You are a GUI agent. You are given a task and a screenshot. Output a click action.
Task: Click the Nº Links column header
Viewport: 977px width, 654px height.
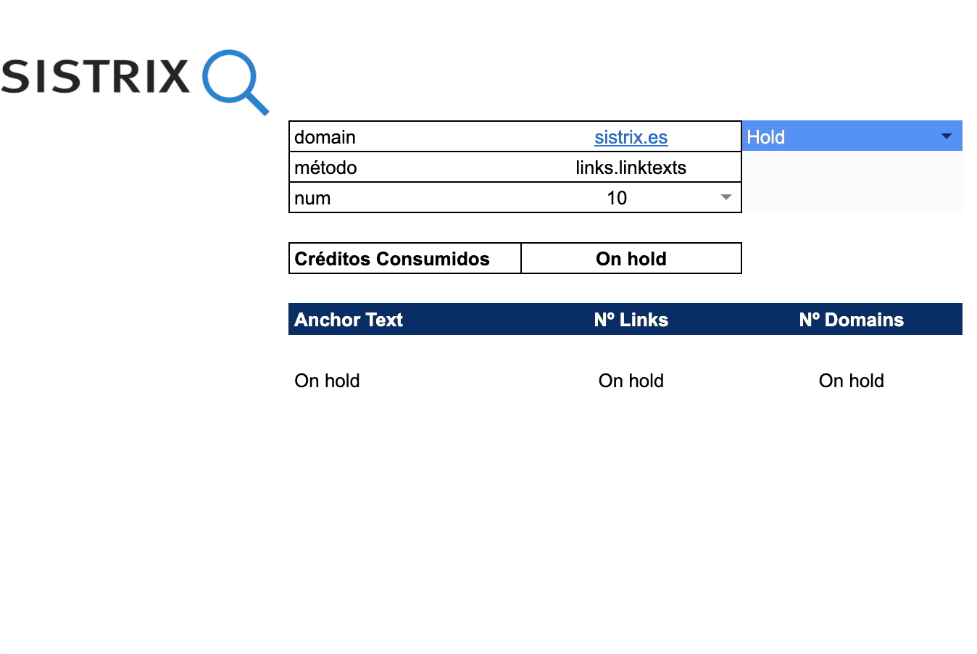(x=631, y=320)
